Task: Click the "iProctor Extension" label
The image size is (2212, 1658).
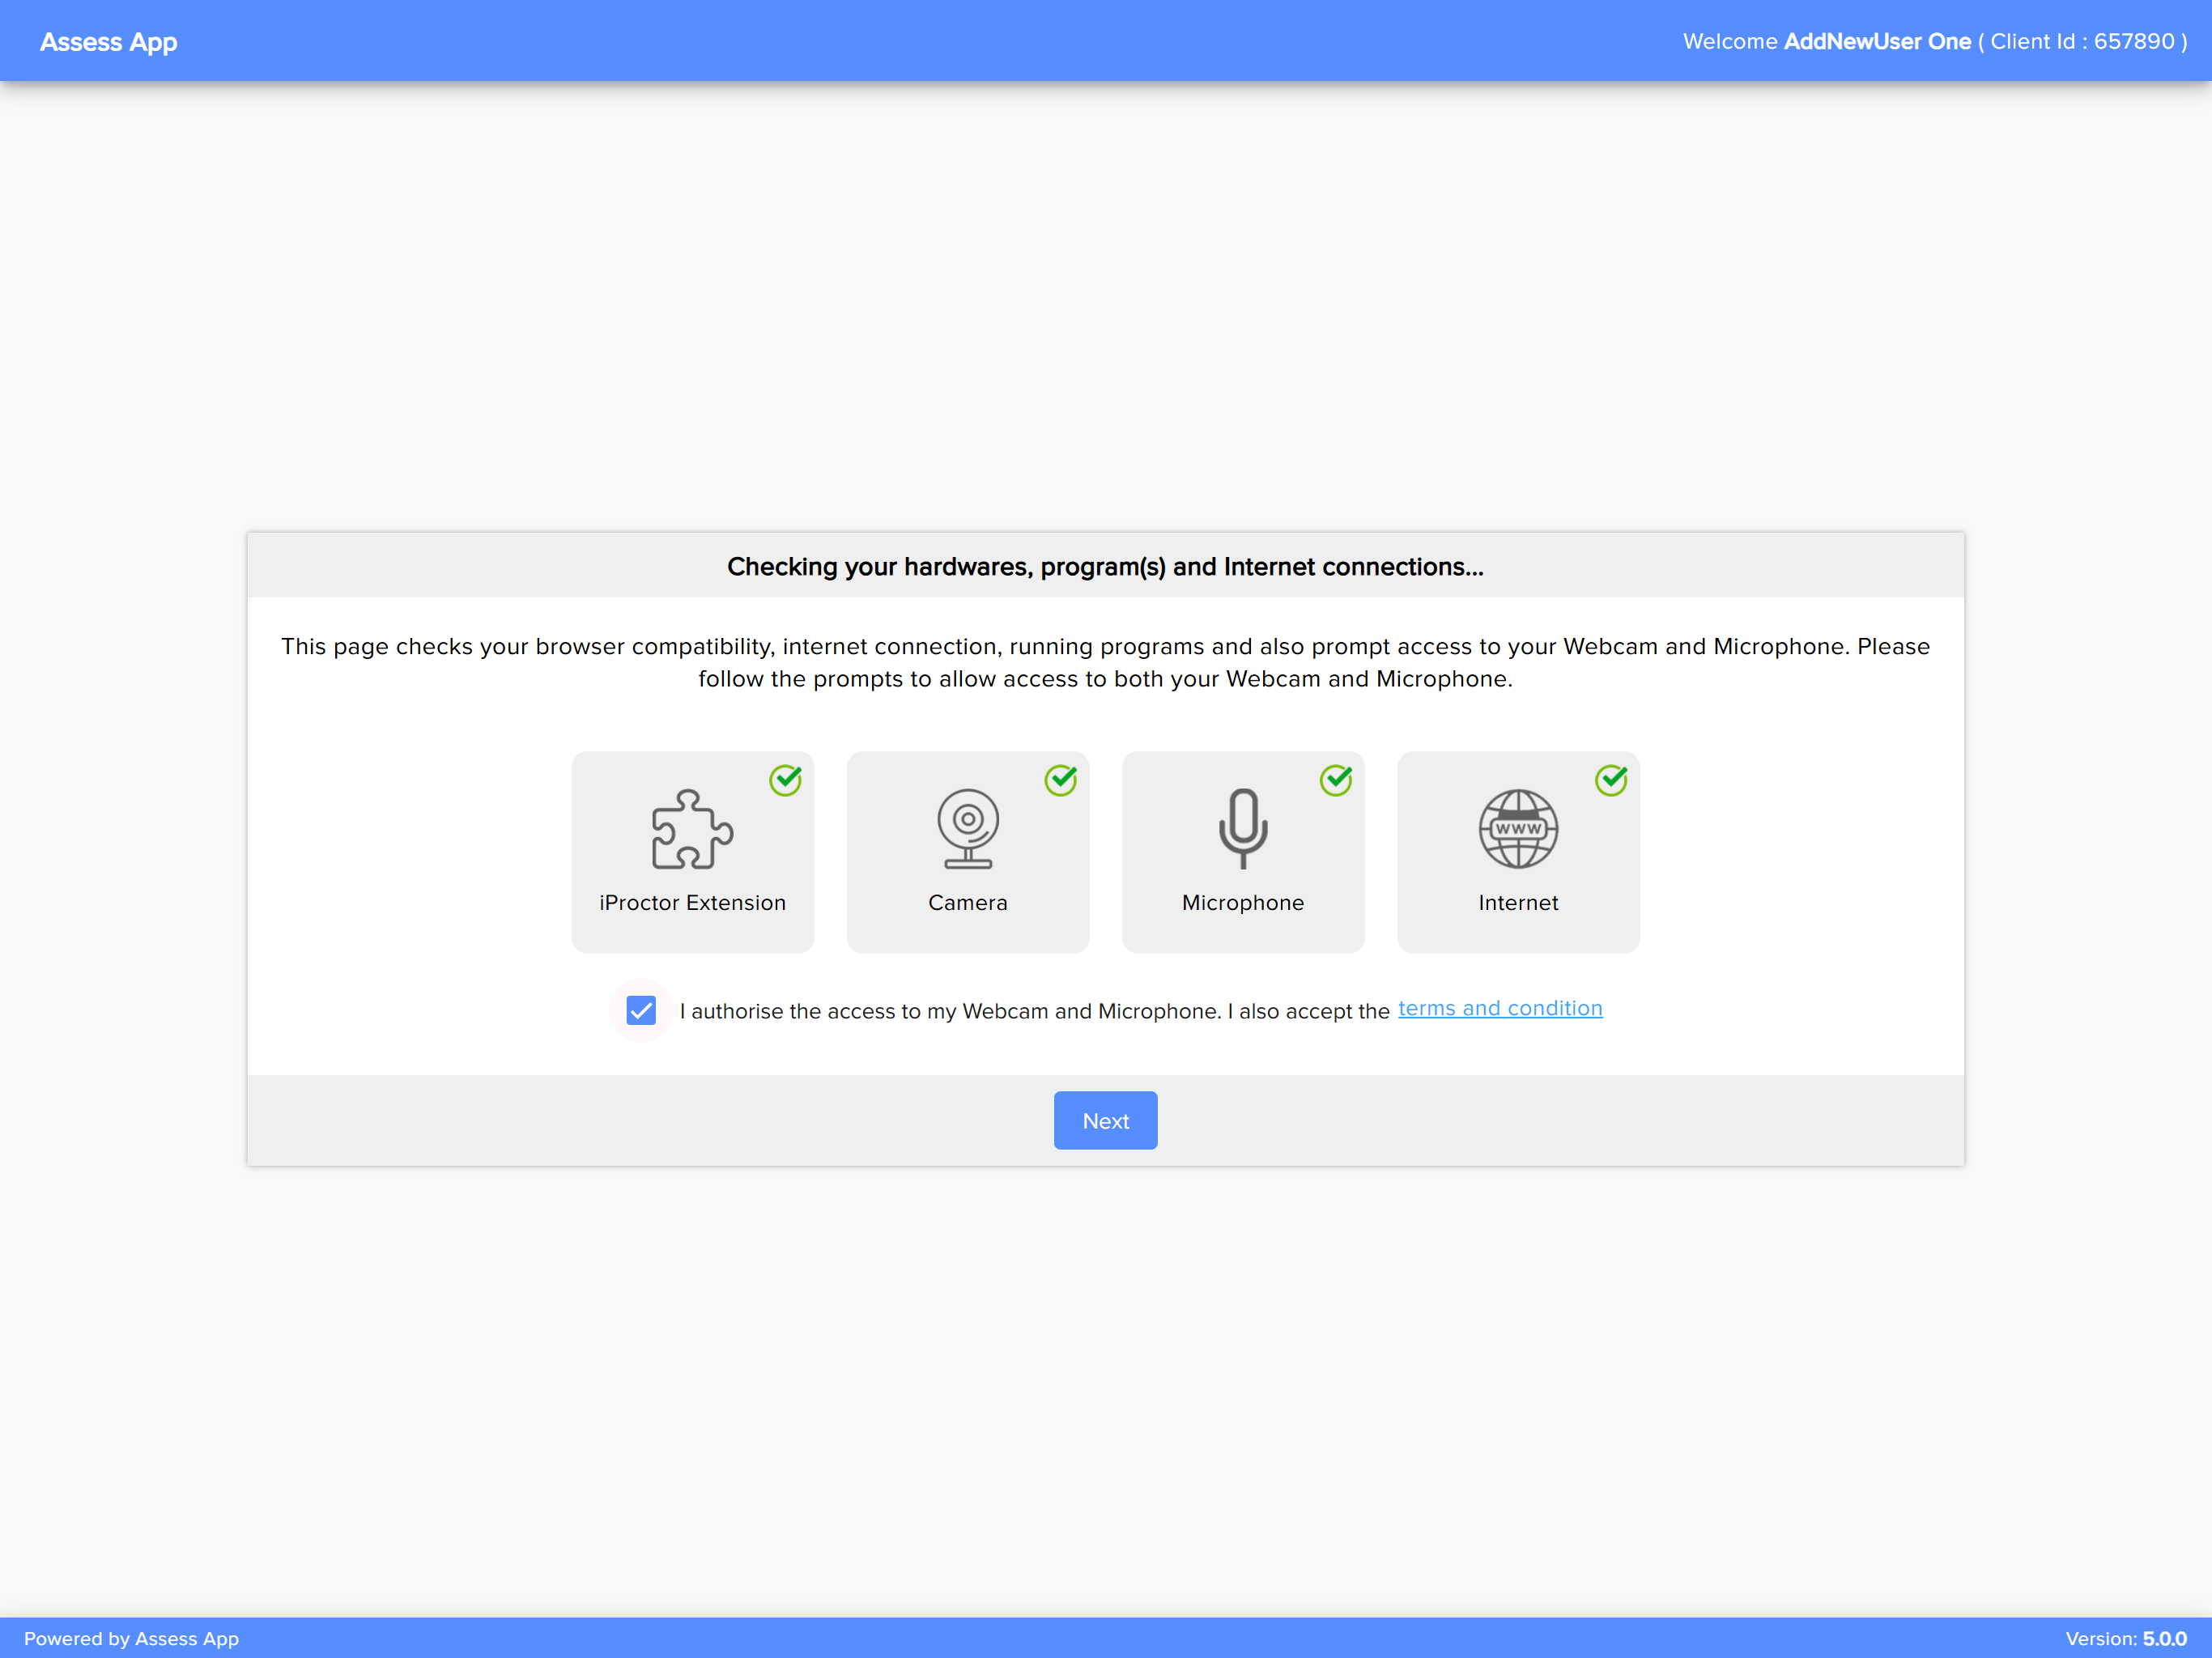Action: coord(692,903)
